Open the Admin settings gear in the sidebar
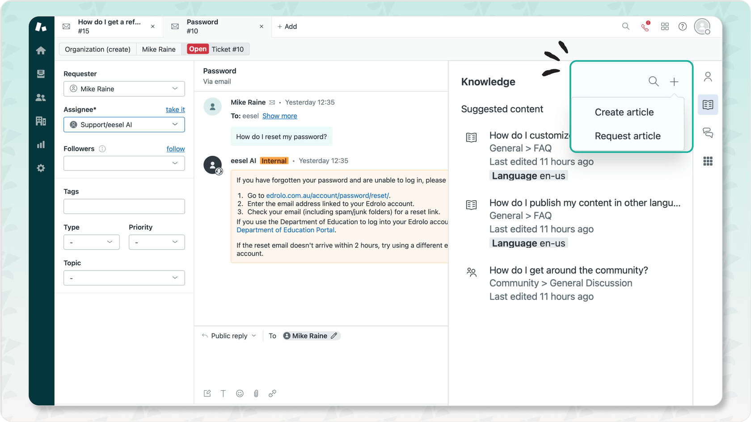Image resolution: width=751 pixels, height=422 pixels. pos(41,168)
